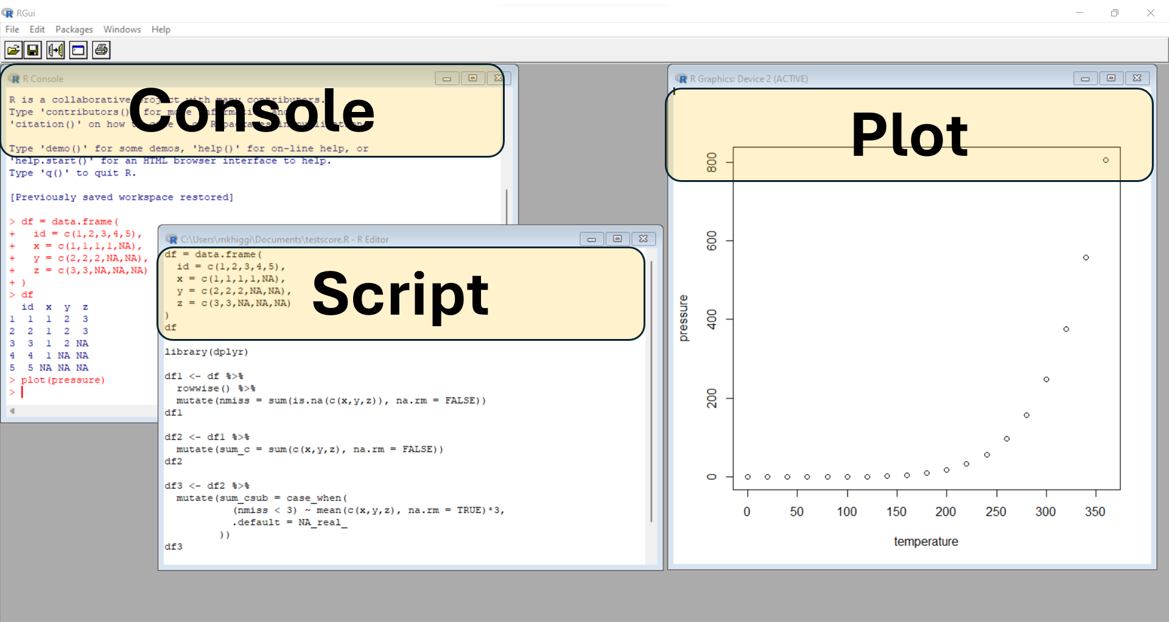Maximize the R Graphics Device 2 window
Screen dimensions: 1169x622
click(x=1111, y=79)
